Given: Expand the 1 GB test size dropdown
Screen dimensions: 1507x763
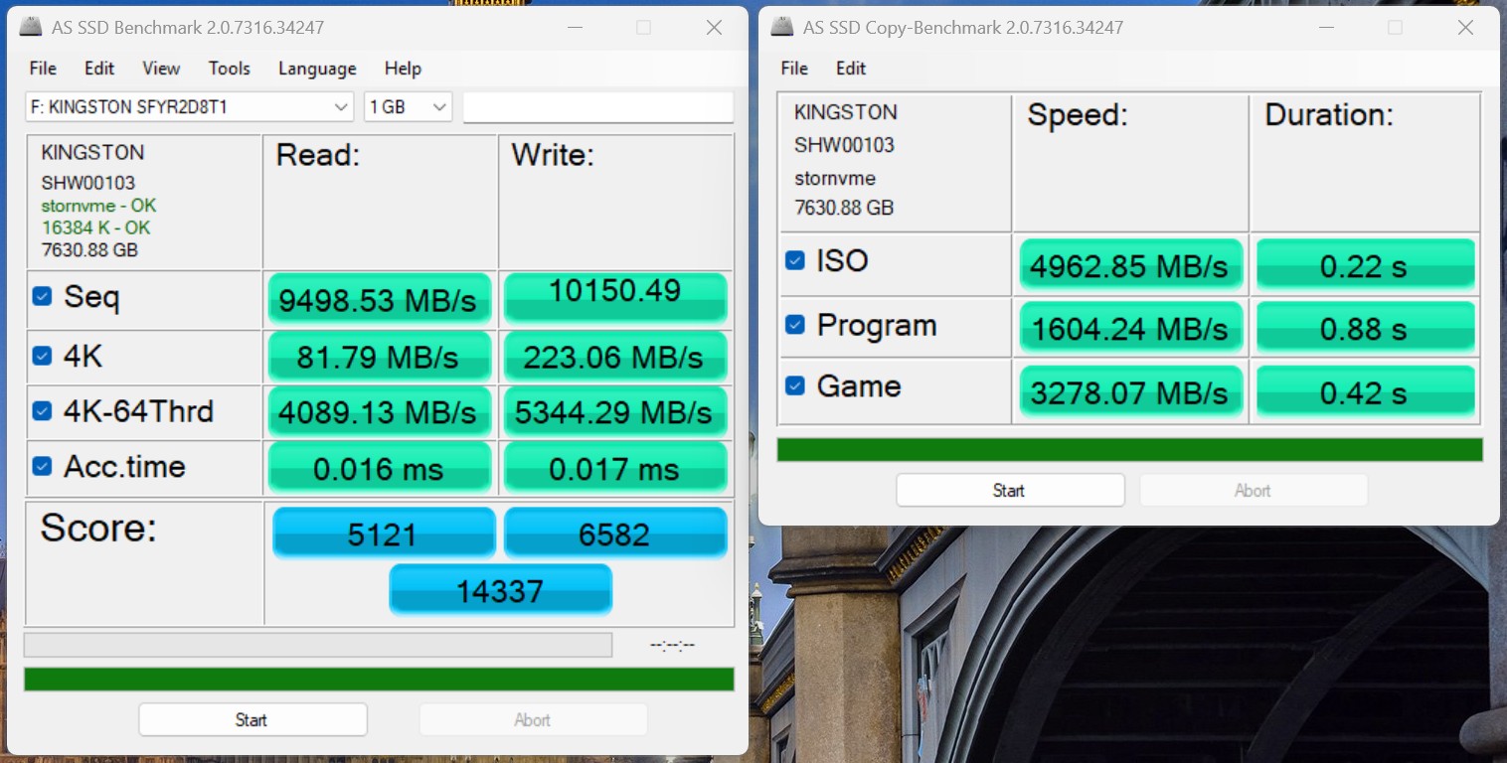Looking at the screenshot, I should (409, 107).
